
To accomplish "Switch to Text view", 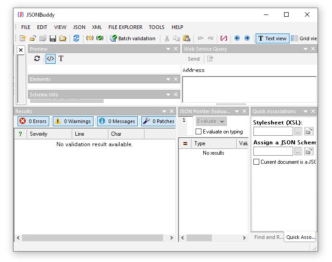I will (x=272, y=38).
